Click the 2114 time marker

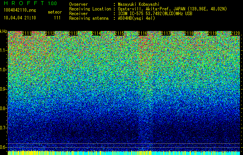[x=96, y=33]
